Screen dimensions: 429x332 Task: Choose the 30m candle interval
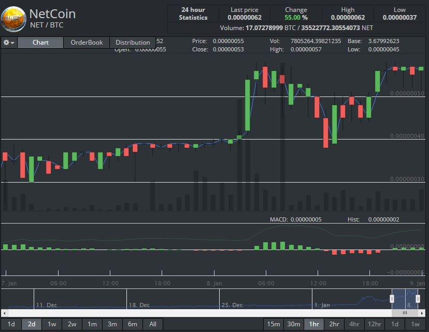click(293, 324)
